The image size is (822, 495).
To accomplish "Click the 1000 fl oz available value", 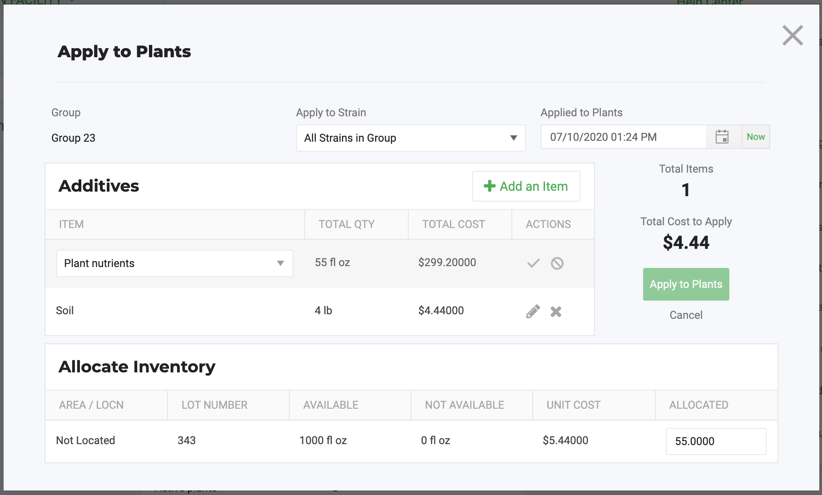I will tap(323, 441).
